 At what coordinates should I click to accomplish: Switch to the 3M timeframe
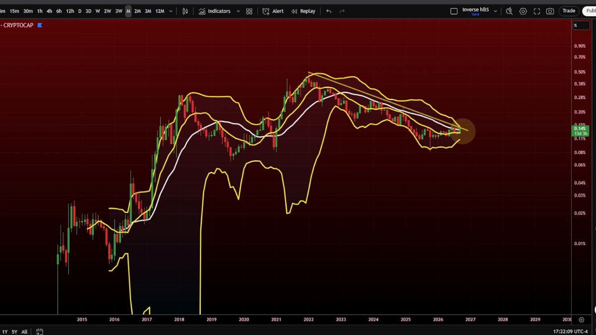[x=148, y=11]
